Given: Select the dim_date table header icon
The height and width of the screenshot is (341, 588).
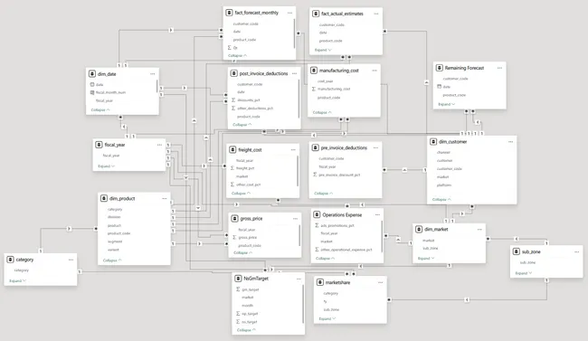Looking at the screenshot, I should tap(92, 74).
